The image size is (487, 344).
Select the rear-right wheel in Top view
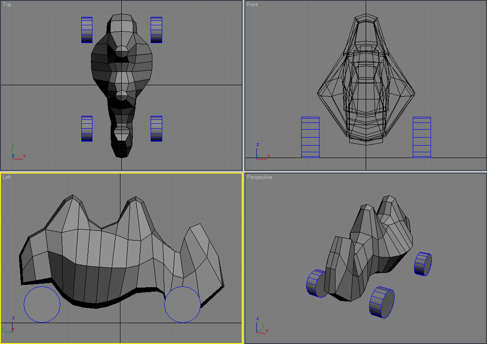click(x=156, y=30)
